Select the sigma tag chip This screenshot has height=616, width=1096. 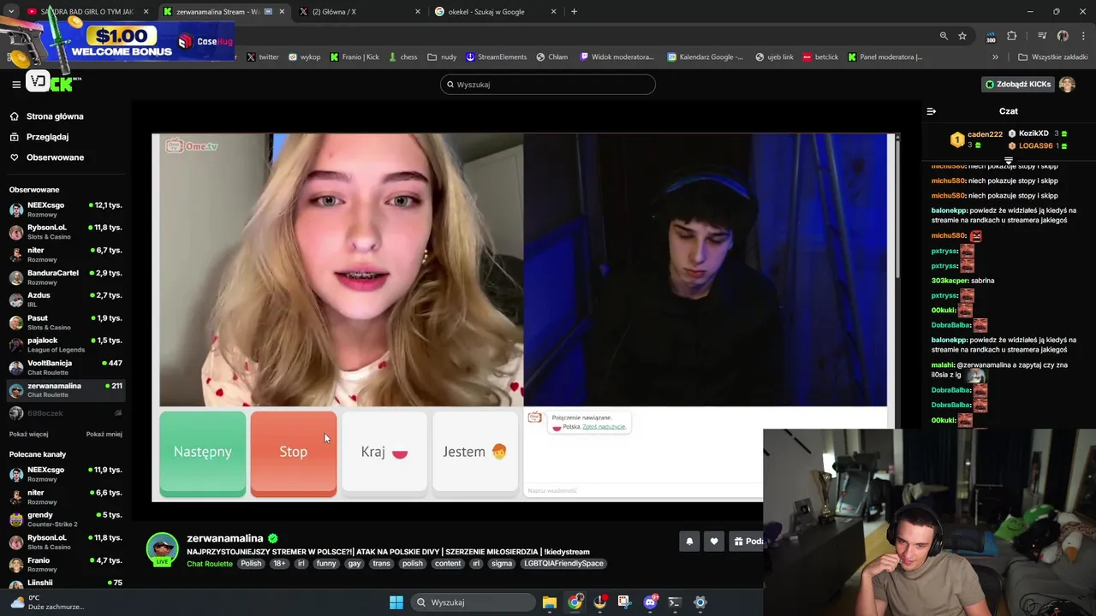click(502, 564)
